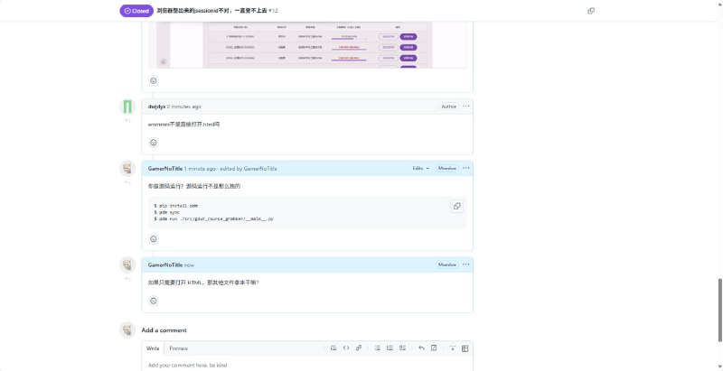The height and width of the screenshot is (371, 723).
Task: Insert code formatting in comment toolbar
Action: 345,348
